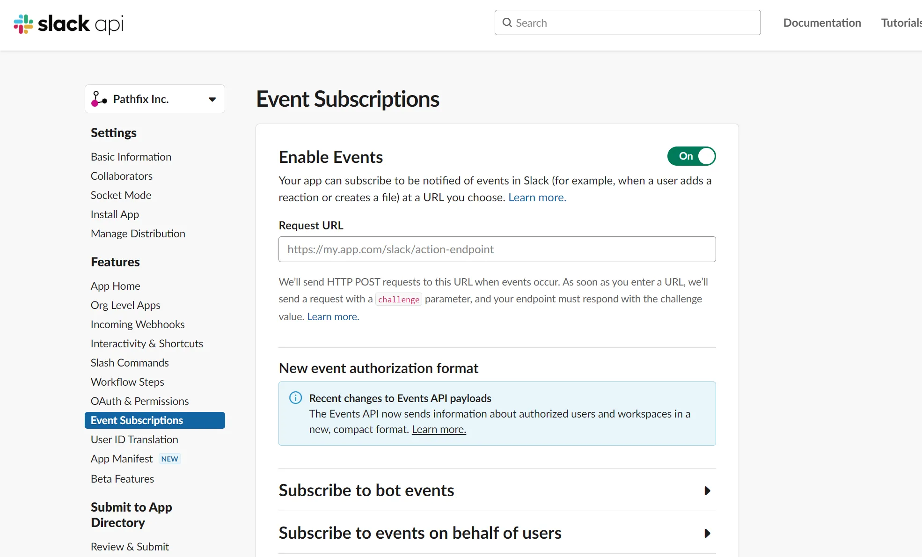Click the Pathfix Inc. app icon
This screenshot has width=922, height=557.
pos(99,99)
